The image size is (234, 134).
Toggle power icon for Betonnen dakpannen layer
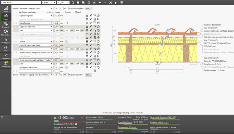tap(98, 67)
